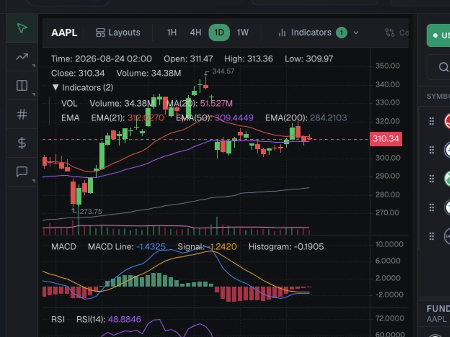
Task: Click the RSI(14) value 48.8846
Action: click(124, 319)
